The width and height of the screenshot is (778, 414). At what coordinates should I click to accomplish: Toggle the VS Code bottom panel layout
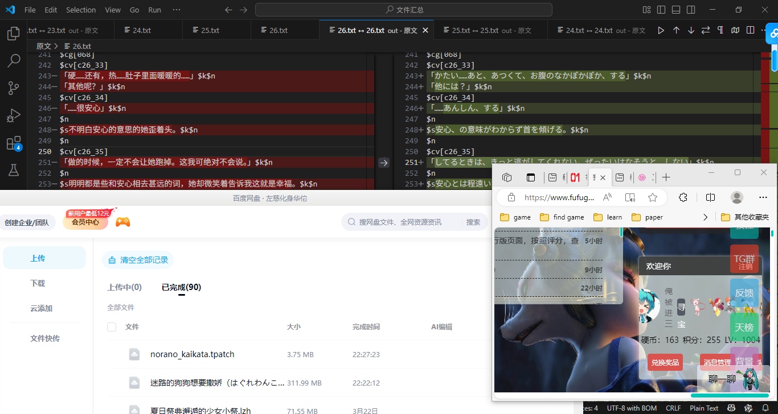pyautogui.click(x=676, y=10)
